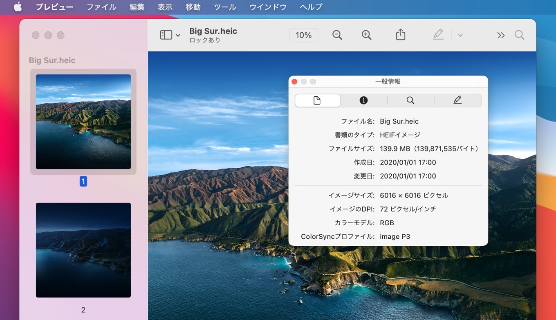
Task: Click the Big Sur.heic window title
Action: (x=213, y=31)
